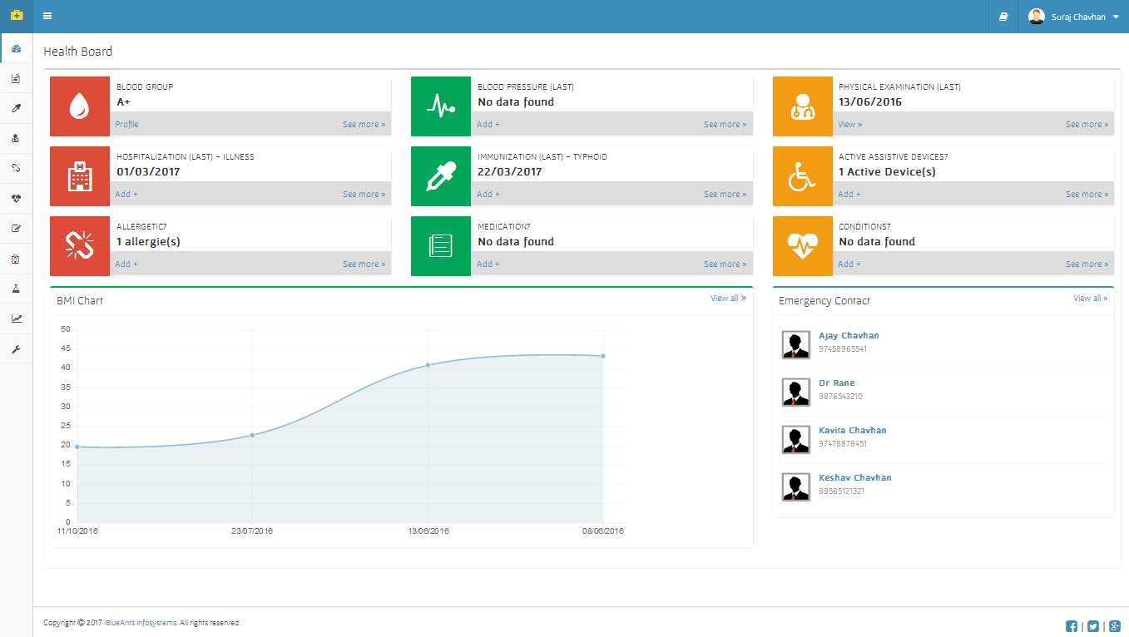Click the orange wheelchair assistive devices tile icon
Screen dimensions: 1129x637
(x=803, y=176)
